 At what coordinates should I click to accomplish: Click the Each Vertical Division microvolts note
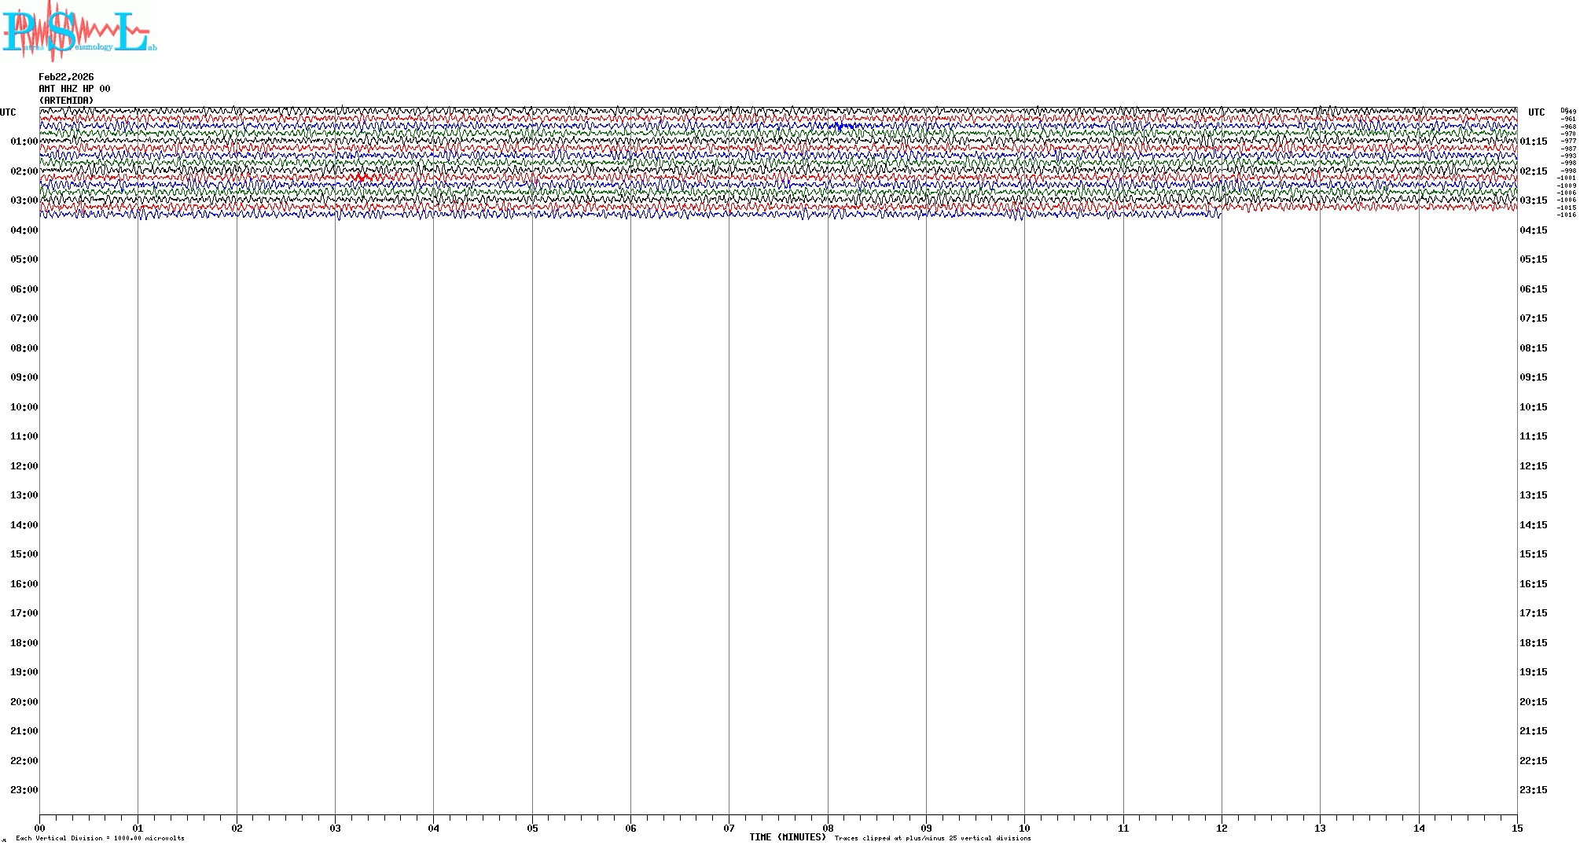coord(100,838)
